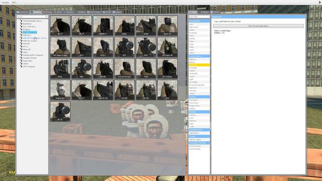Open the Seamless Portals weapon category
322x181 pixels.
tap(30, 58)
